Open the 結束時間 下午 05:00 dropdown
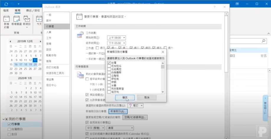Viewport: 271px width, 139px height. pos(124,43)
